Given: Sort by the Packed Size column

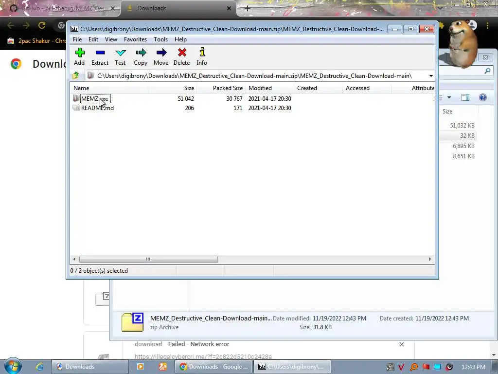Looking at the screenshot, I should pos(221,88).
